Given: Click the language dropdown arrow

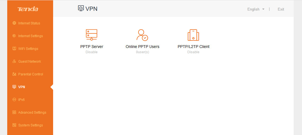Looking at the screenshot, I should pyautogui.click(x=263, y=9).
